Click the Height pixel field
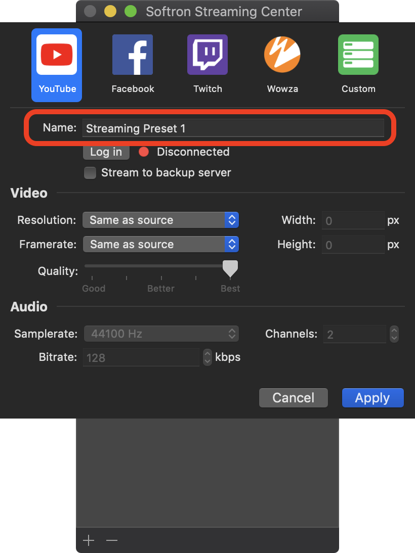 coord(353,245)
